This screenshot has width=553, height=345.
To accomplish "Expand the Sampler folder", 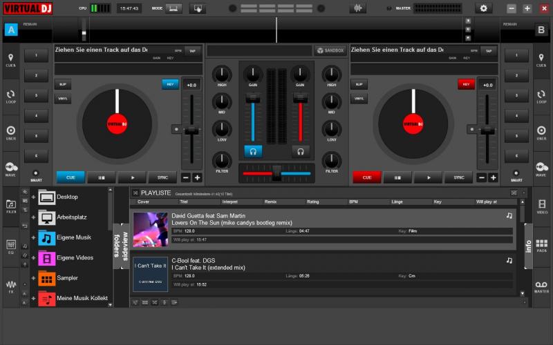I will 33,278.
